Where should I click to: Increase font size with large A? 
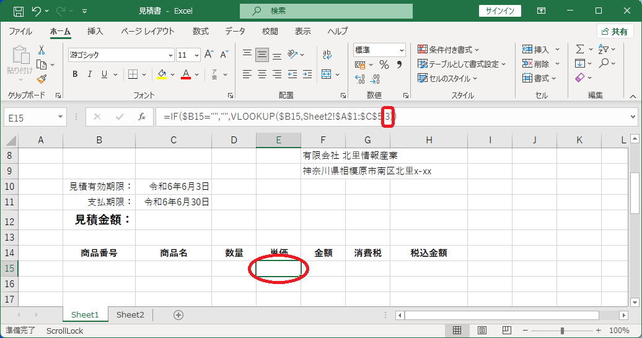[209, 55]
